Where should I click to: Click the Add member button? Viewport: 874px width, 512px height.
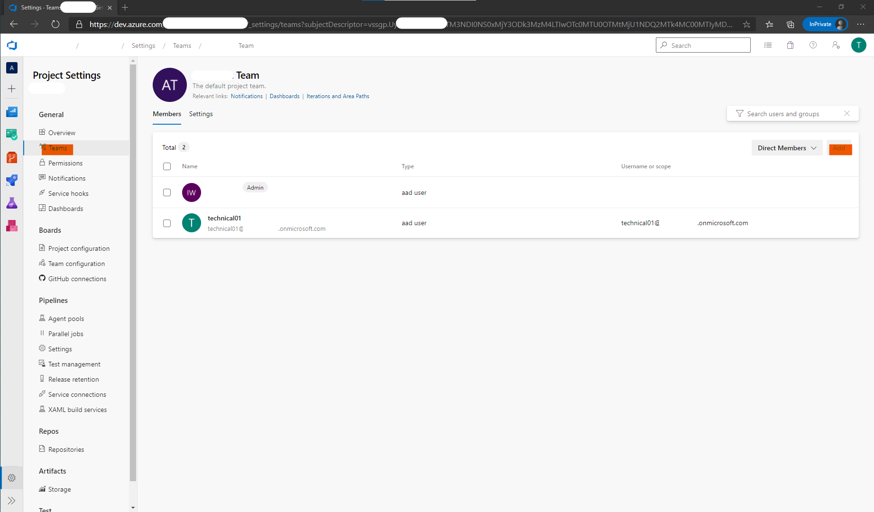pyautogui.click(x=839, y=148)
